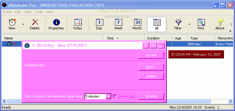This screenshot has height=111, width=235.
Task: Open the dropdown arrow beside New
Action: click(23, 24)
